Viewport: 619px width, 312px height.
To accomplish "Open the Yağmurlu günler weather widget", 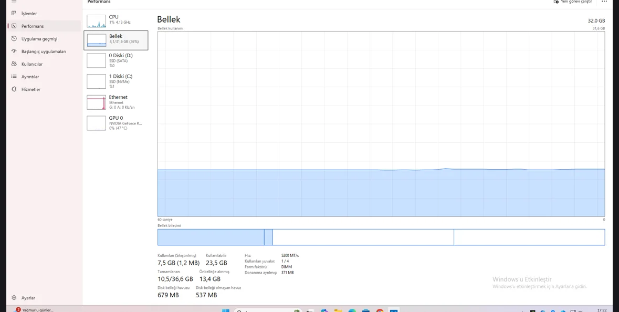I will tap(34, 309).
